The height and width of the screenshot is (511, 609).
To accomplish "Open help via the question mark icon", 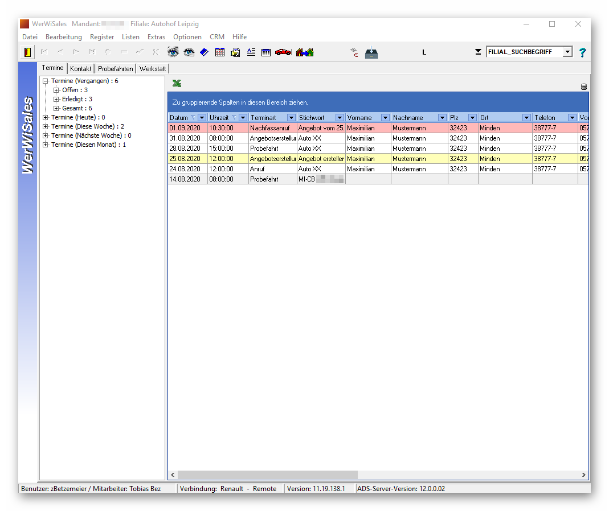I will (x=582, y=52).
